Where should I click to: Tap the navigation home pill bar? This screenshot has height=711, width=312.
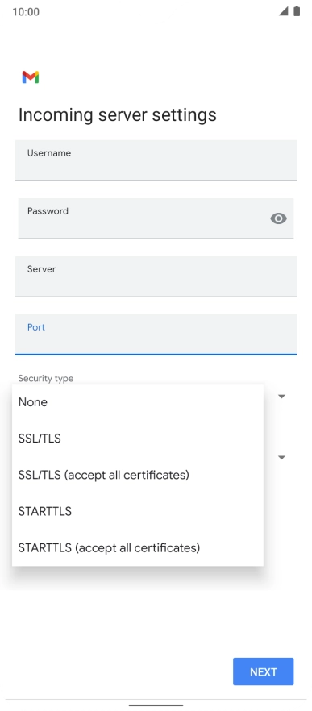[156, 705]
